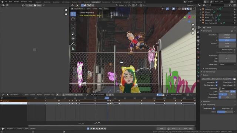Adjust the Dither value slider
This screenshot has height=133, width=237.
225,112
